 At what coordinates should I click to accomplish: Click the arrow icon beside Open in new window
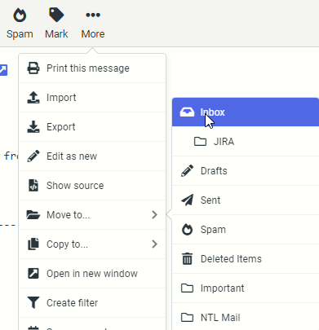tap(33, 273)
